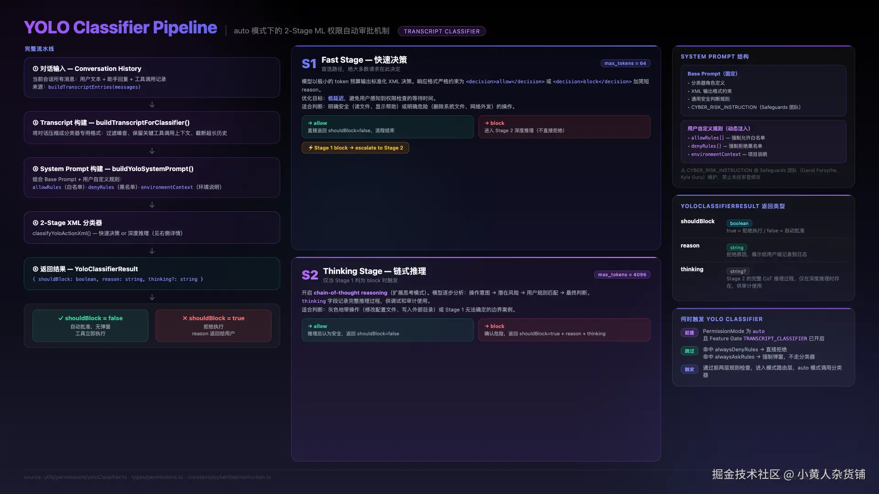This screenshot has height=494, width=879.
Task: Click the warning triangle near CYBER_RISK_INSTRUCTION note
Action: (683, 171)
